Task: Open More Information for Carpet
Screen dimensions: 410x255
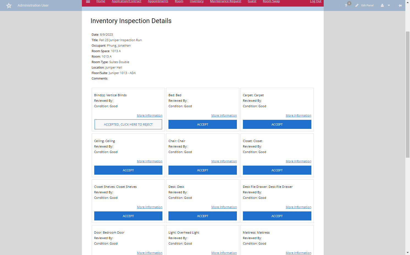Action: pyautogui.click(x=298, y=115)
